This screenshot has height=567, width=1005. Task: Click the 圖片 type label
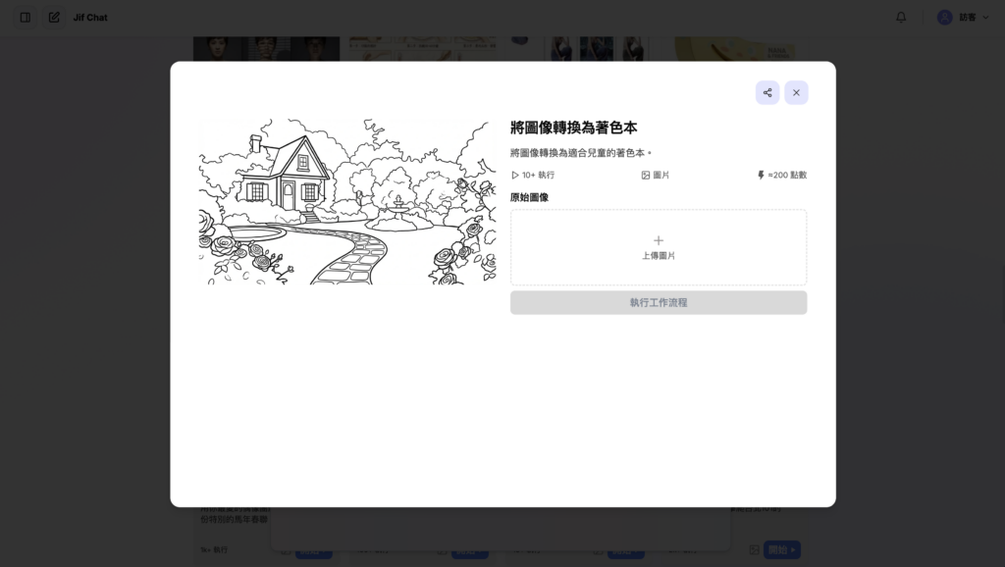[661, 175]
